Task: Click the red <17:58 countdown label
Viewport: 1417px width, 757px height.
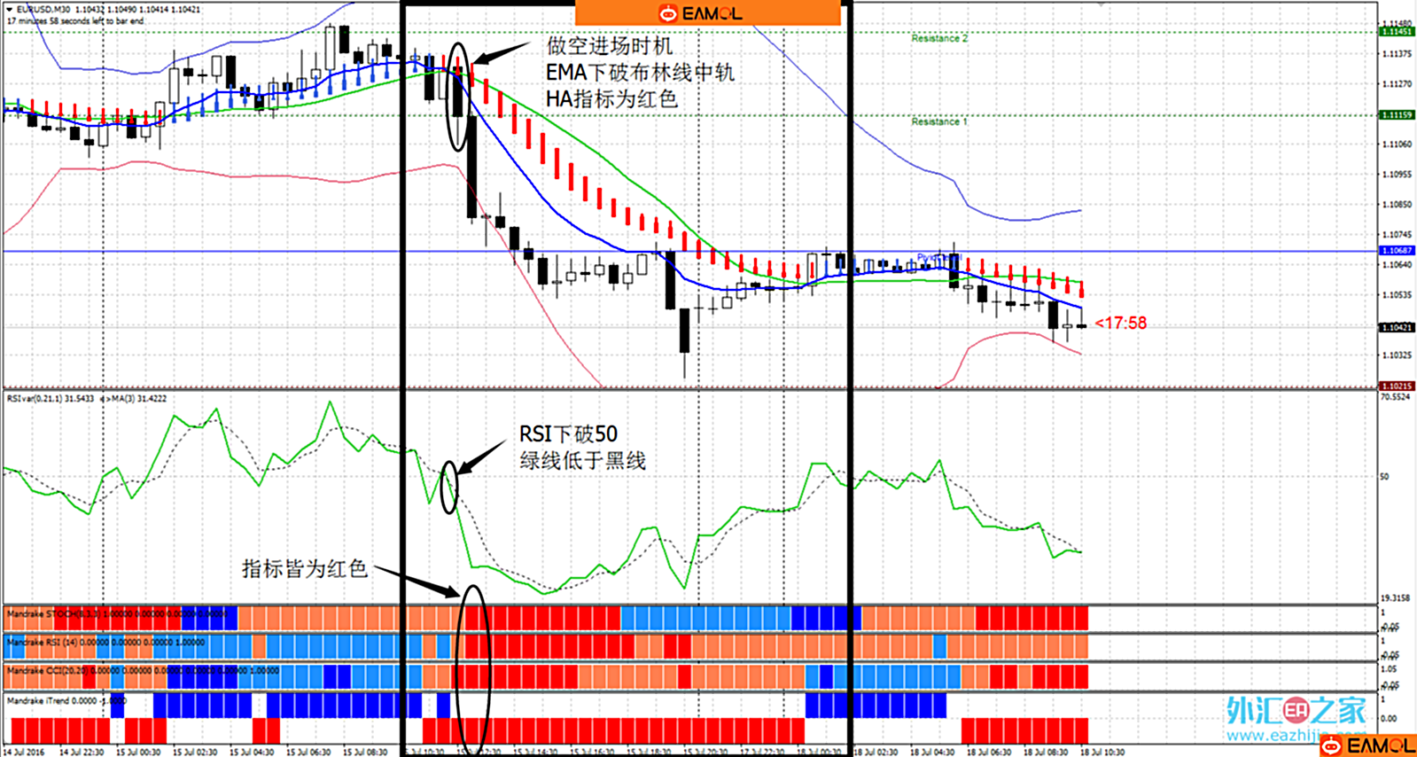Action: click(1121, 324)
